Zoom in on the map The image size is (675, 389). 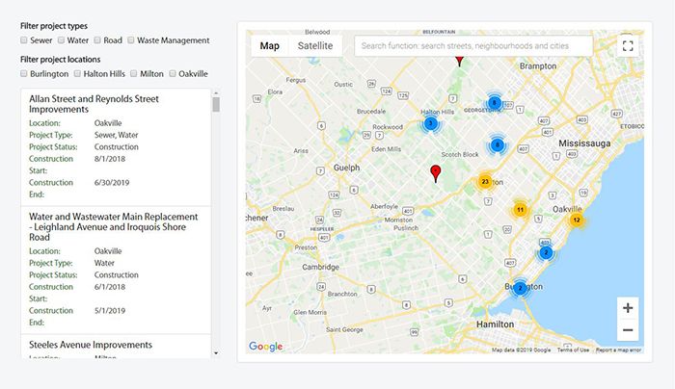coord(628,308)
